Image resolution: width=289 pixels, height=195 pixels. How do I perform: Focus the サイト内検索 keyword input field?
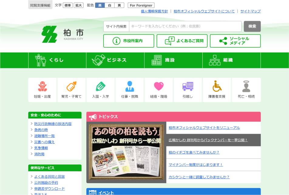(185, 26)
